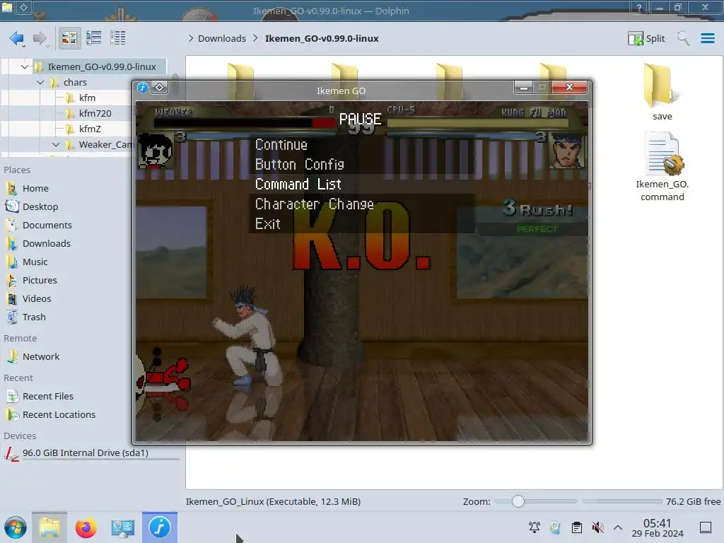Click the free space capacity bar
The image size is (724, 543).
(x=622, y=501)
